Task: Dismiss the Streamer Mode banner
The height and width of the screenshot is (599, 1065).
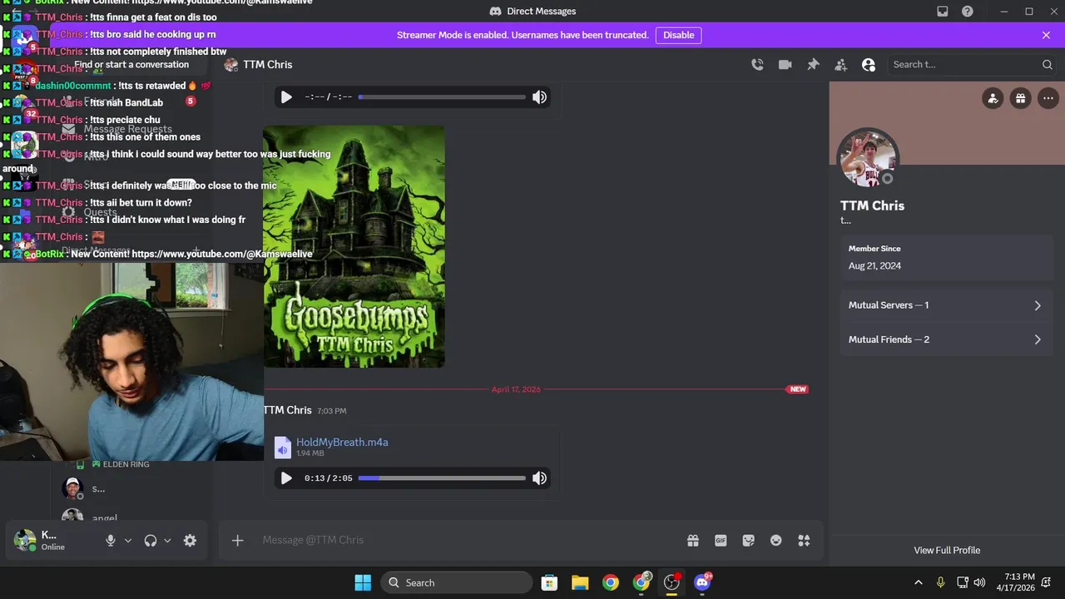Action: [x=1046, y=35]
